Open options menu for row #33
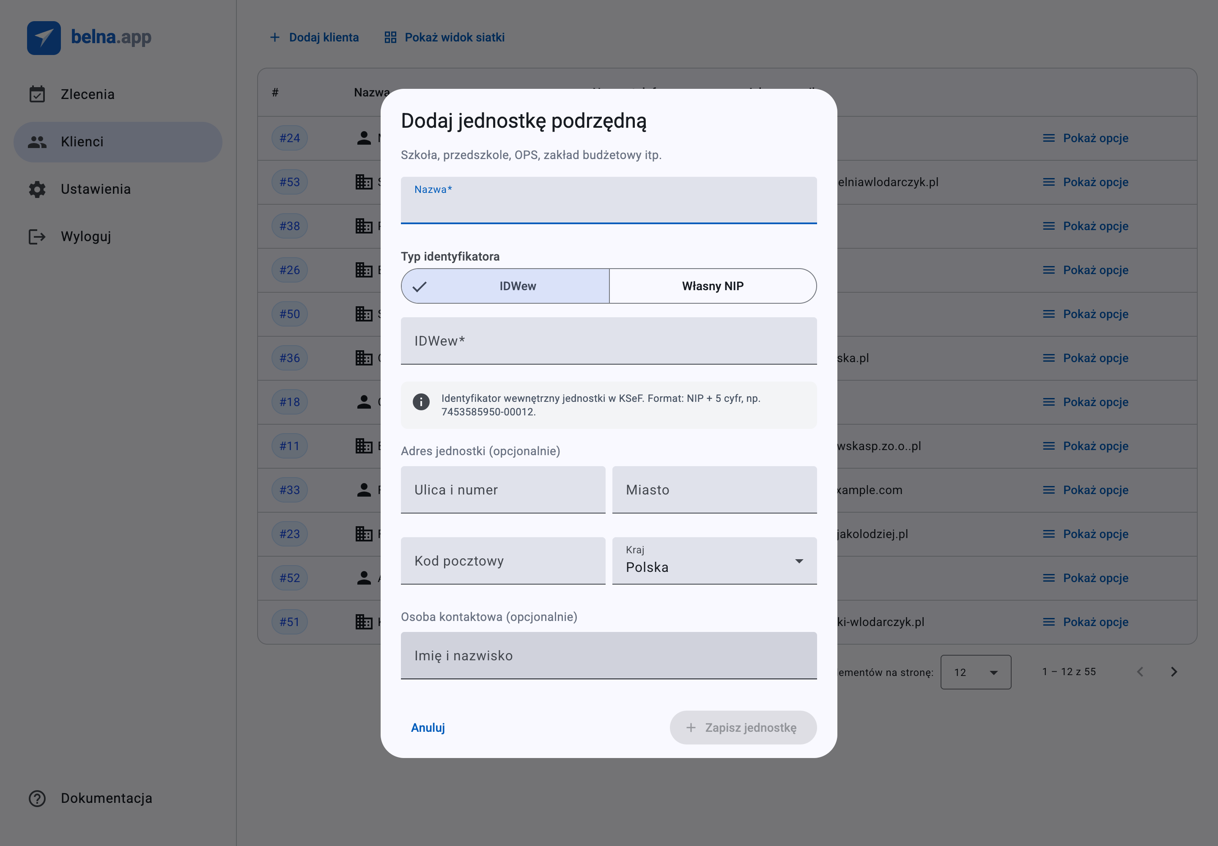This screenshot has height=846, width=1218. click(1086, 490)
